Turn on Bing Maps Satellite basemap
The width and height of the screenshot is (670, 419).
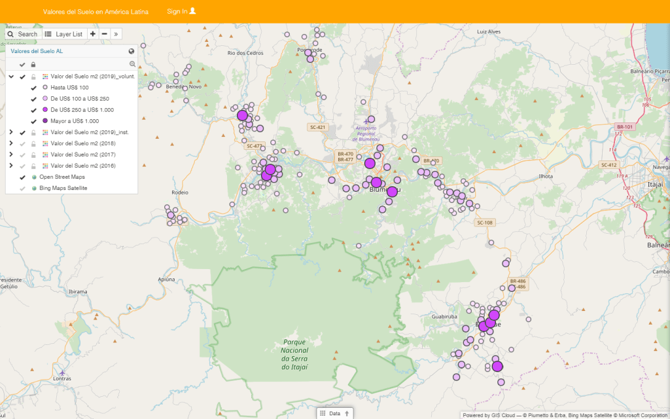pyautogui.click(x=22, y=188)
